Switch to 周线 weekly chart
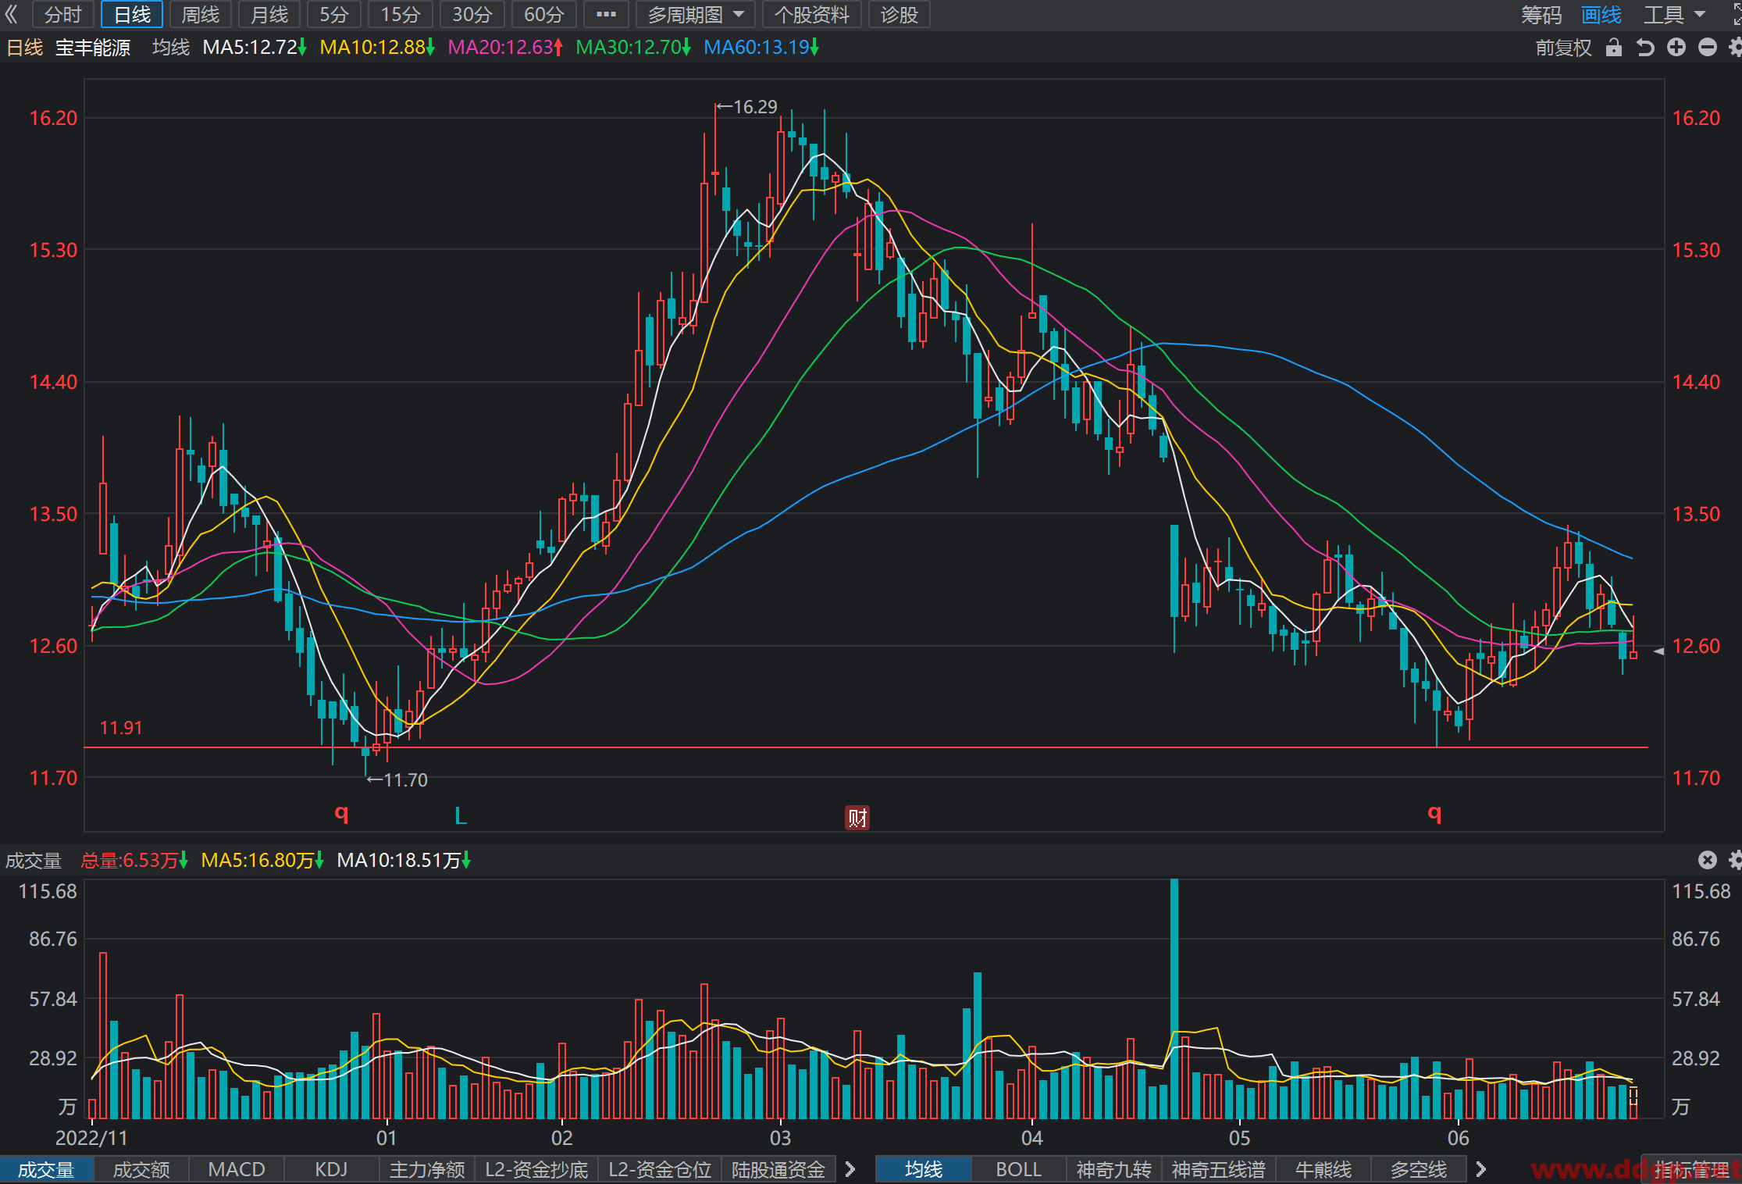Image resolution: width=1742 pixels, height=1184 pixels. [x=201, y=15]
